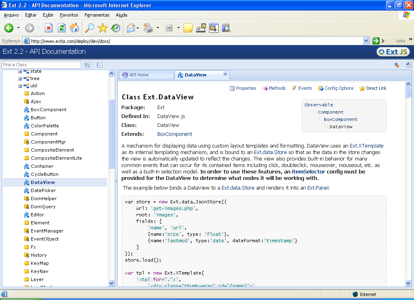The height and width of the screenshot is (300, 414).
Task: Close the DataView tab
Action: pyautogui.click(x=225, y=74)
